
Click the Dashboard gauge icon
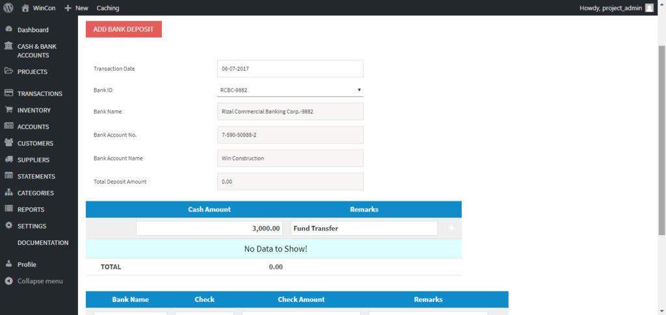[8, 30]
